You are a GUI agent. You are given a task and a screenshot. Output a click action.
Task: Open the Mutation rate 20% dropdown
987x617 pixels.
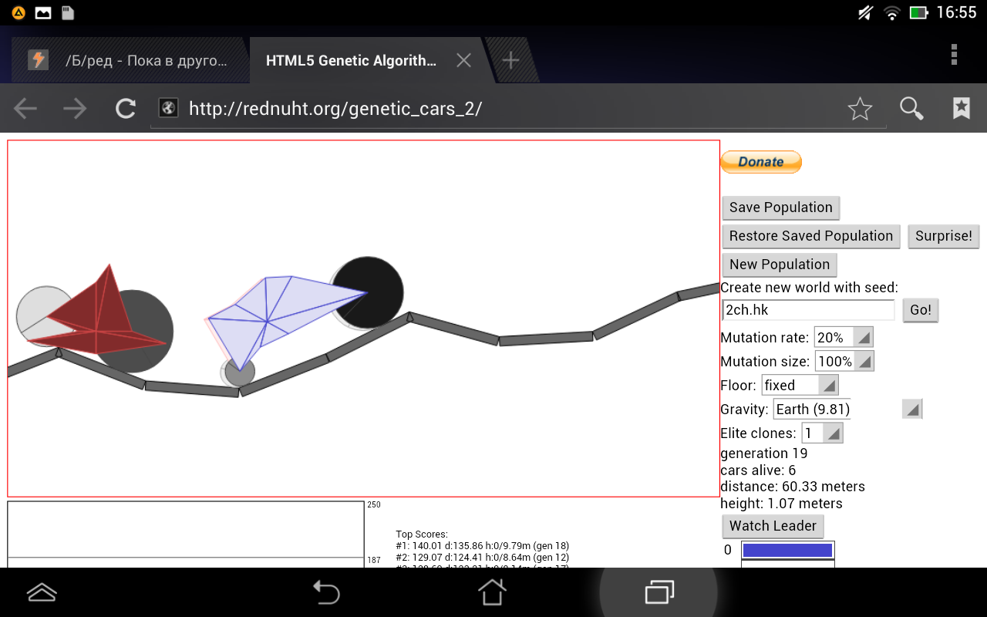[x=844, y=337]
